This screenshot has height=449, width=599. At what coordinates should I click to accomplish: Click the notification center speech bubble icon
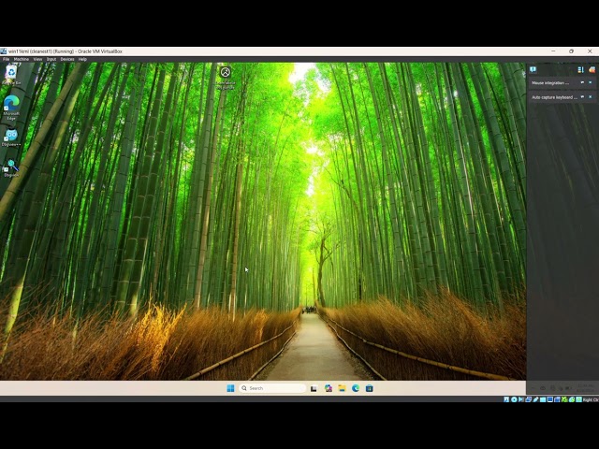pyautogui.click(x=533, y=69)
